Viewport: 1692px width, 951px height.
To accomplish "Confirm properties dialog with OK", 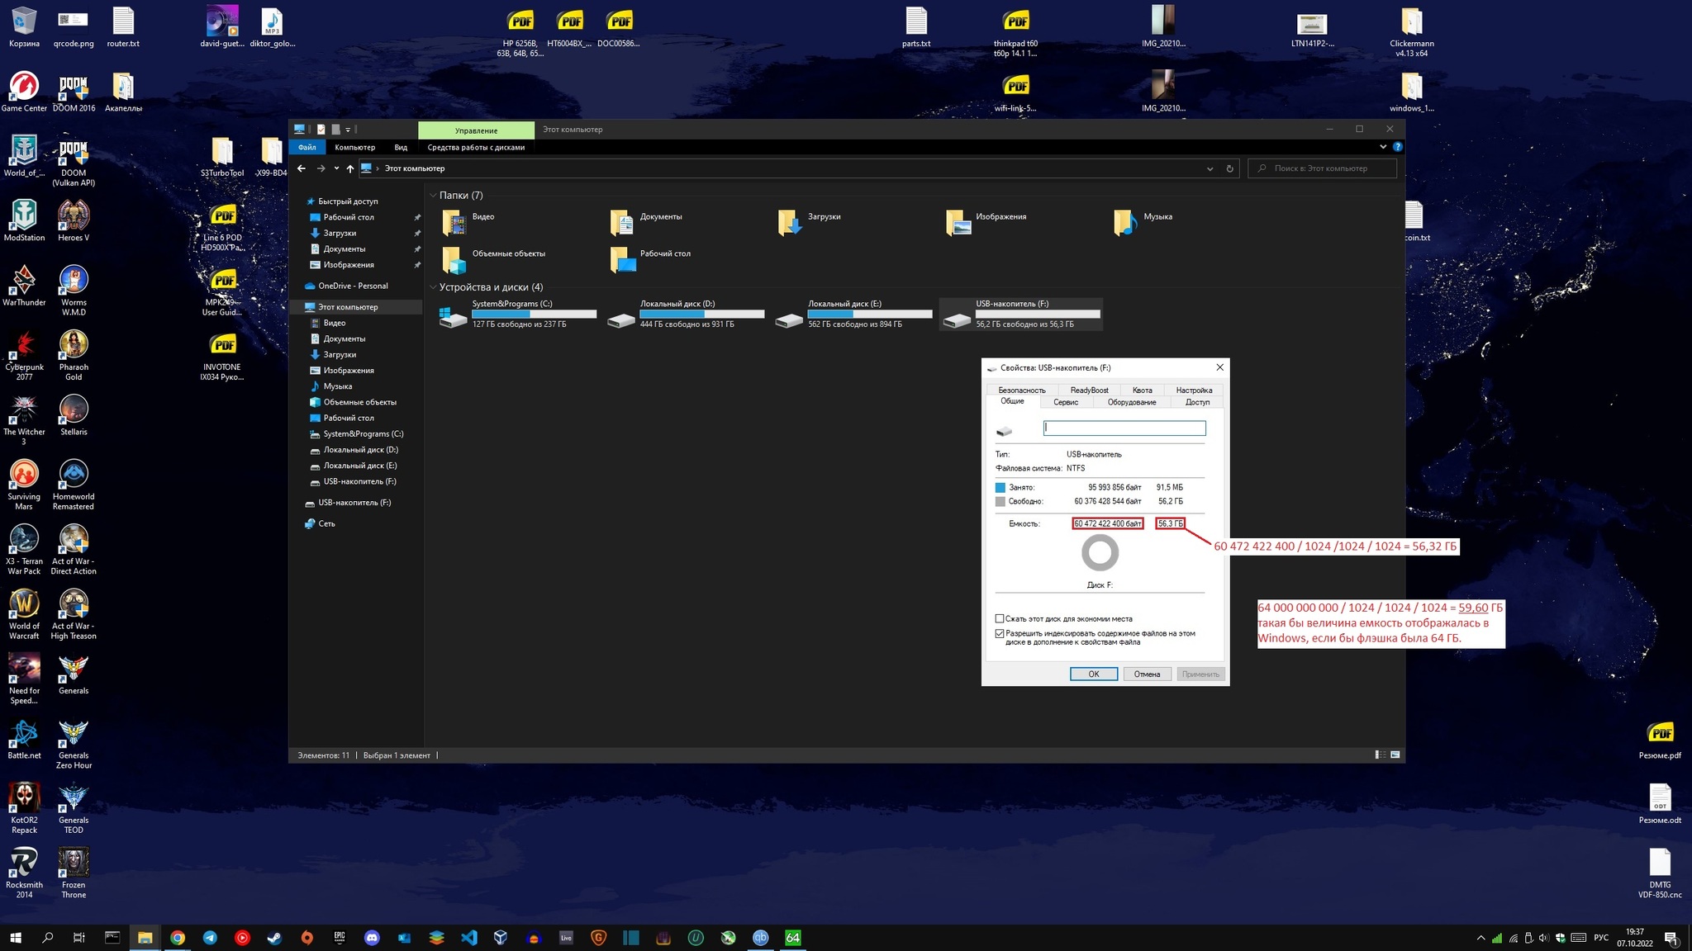I will point(1094,674).
